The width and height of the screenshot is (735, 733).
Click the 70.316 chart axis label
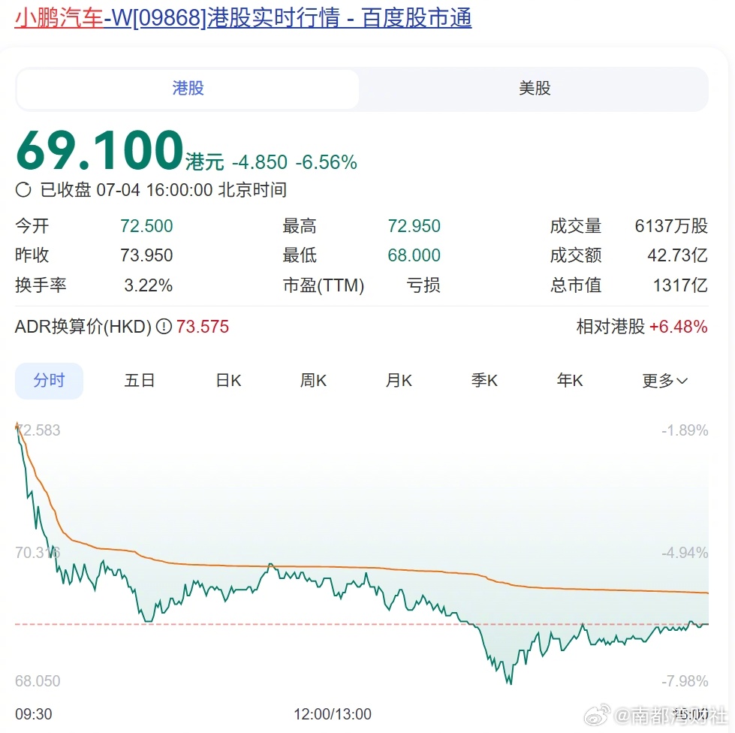click(38, 553)
